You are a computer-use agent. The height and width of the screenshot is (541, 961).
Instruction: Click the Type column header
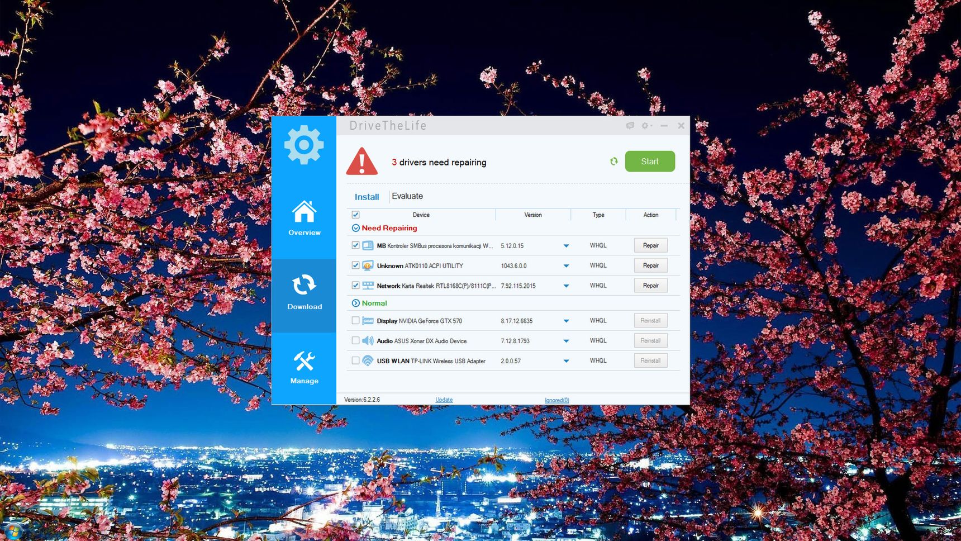(x=598, y=215)
